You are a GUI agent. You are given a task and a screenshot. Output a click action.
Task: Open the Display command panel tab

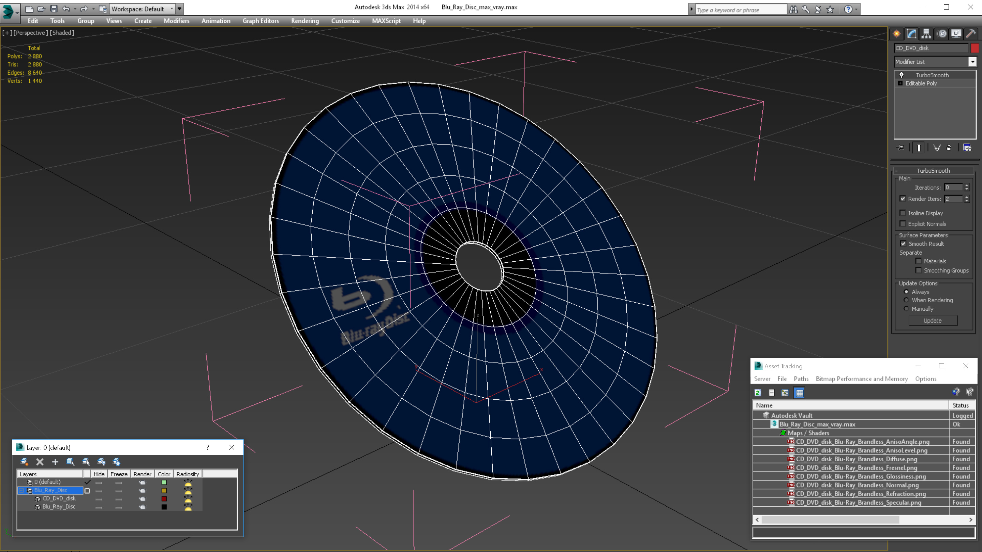point(956,33)
